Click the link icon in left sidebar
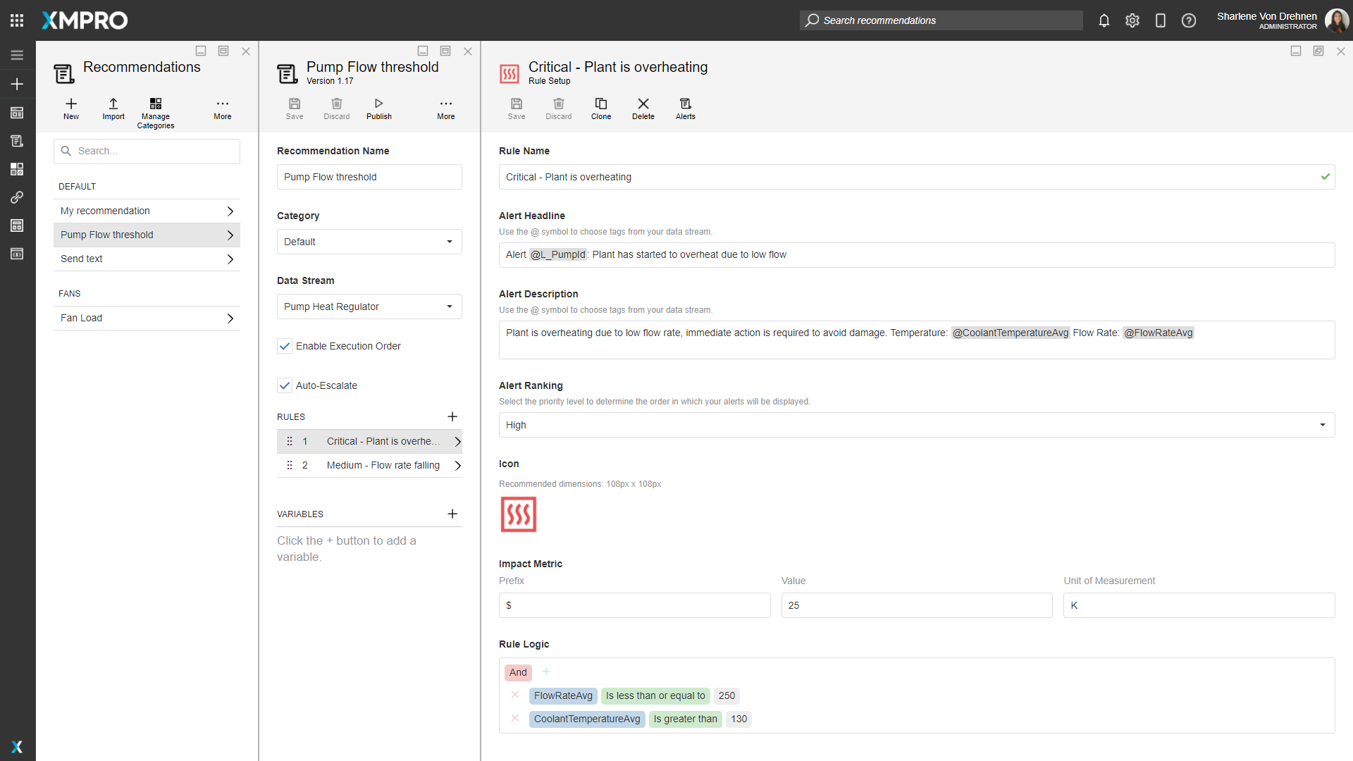Image resolution: width=1353 pixels, height=761 pixels. pyautogui.click(x=17, y=197)
